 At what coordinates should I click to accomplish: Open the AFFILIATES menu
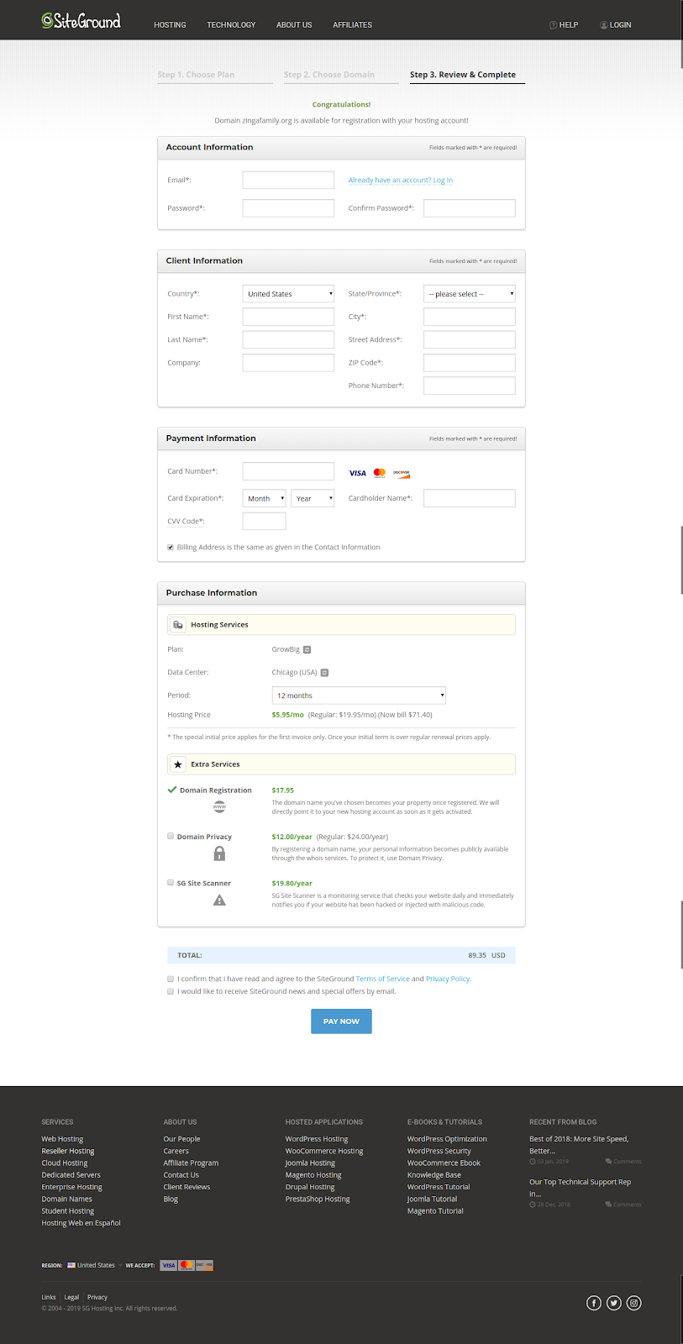pyautogui.click(x=352, y=24)
